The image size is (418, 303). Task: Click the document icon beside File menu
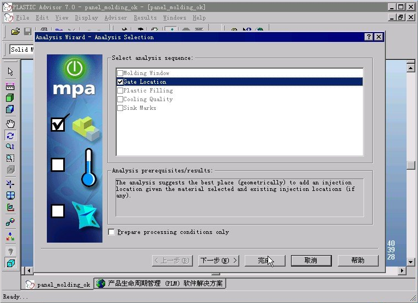[x=9, y=18]
